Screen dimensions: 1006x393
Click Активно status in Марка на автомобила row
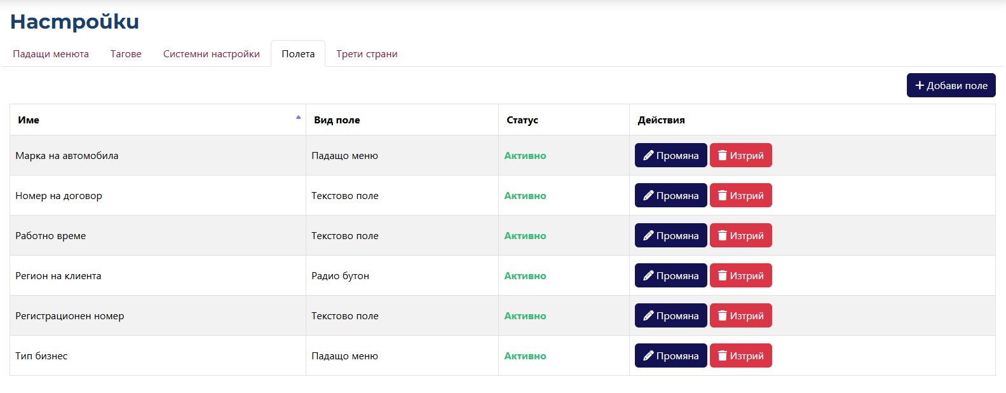(x=525, y=156)
